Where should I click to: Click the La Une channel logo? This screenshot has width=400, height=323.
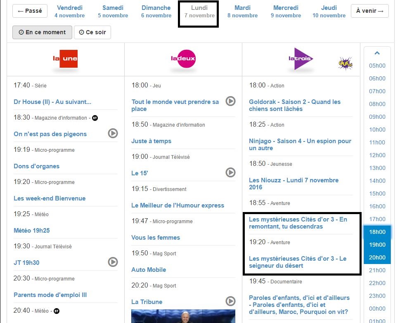pos(65,59)
